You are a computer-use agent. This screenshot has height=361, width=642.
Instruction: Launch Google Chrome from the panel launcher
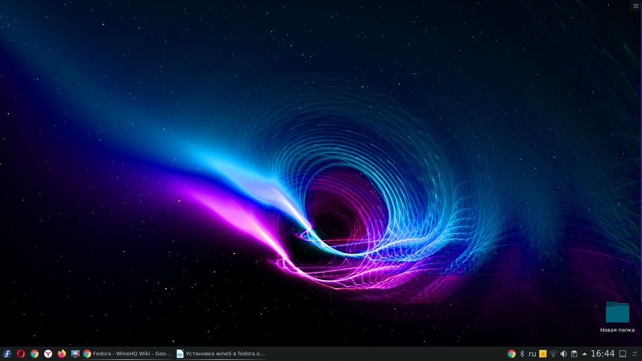34,354
